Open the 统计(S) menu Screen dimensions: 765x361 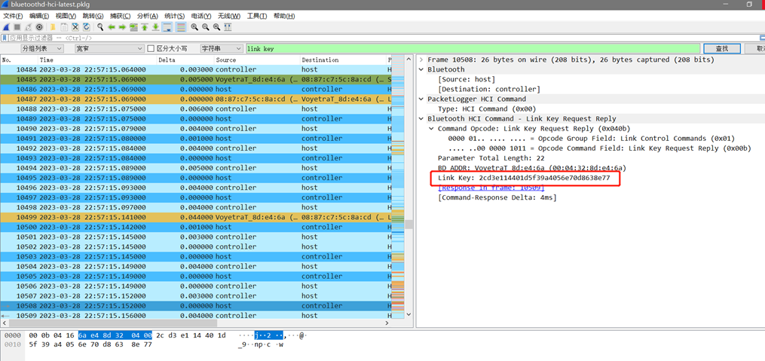(x=175, y=16)
